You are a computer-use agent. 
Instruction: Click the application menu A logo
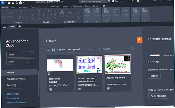[x=3, y=3]
